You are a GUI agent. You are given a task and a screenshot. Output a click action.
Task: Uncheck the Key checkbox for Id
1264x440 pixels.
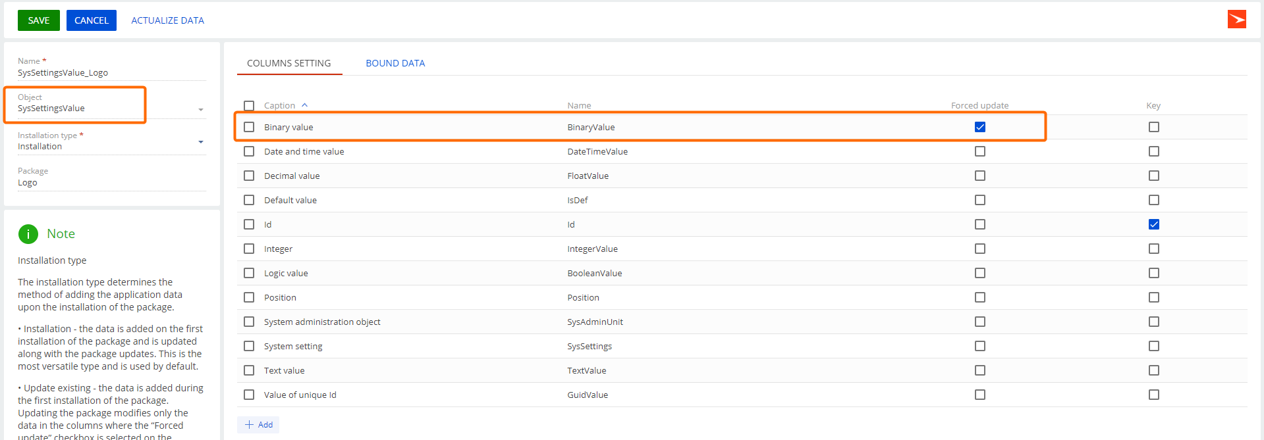pyautogui.click(x=1153, y=224)
